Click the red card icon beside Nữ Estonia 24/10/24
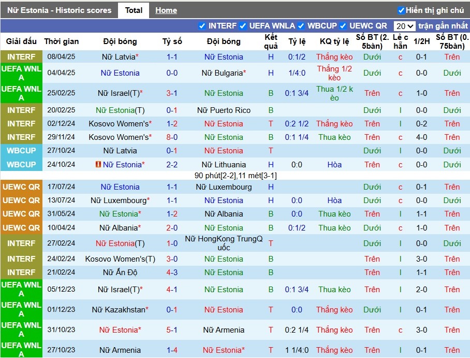 pyautogui.click(x=98, y=164)
